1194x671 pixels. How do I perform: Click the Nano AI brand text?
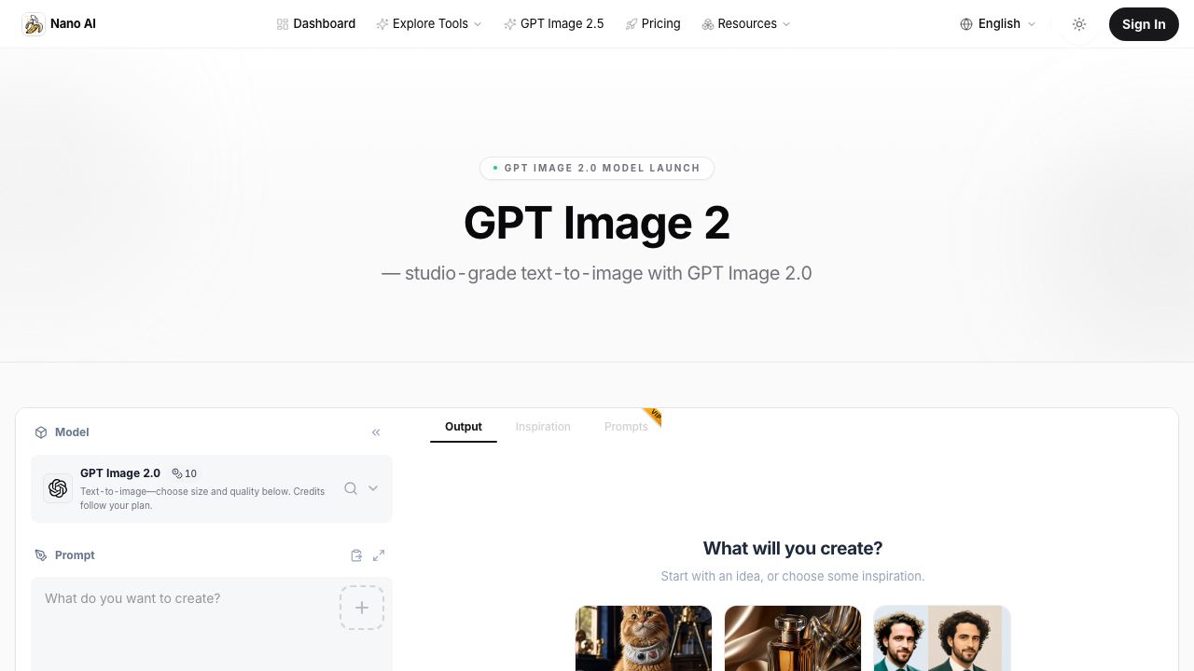pyautogui.click(x=73, y=24)
